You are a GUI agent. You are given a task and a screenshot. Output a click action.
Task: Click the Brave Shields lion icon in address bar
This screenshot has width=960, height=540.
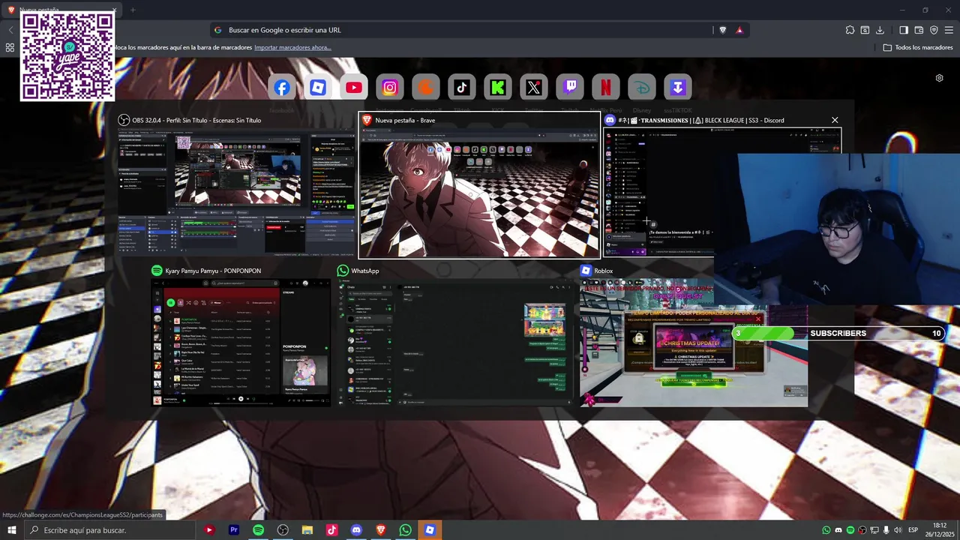(723, 30)
